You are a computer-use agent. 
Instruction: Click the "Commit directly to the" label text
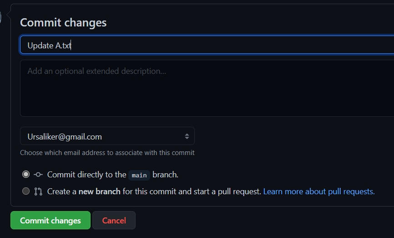(86, 175)
